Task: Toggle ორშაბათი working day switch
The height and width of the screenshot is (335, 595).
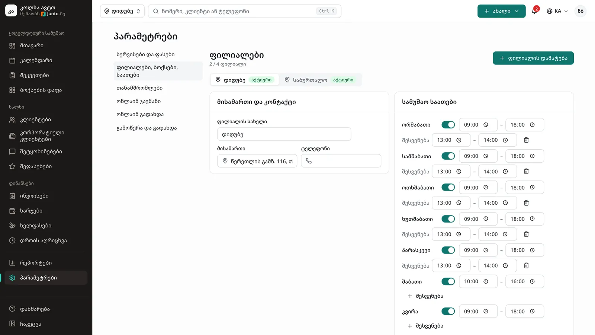Action: click(x=448, y=125)
